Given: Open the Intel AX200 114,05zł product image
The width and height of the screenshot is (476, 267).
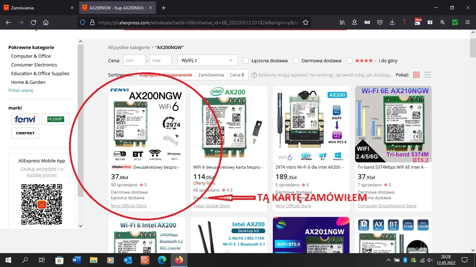Looking at the screenshot, I should (229, 124).
